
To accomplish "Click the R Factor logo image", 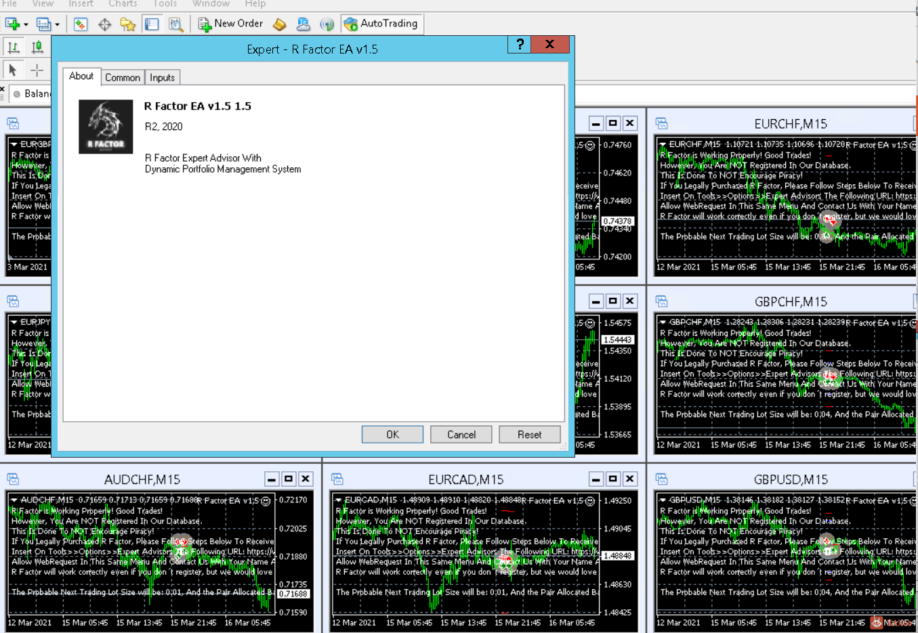I will 106,127.
